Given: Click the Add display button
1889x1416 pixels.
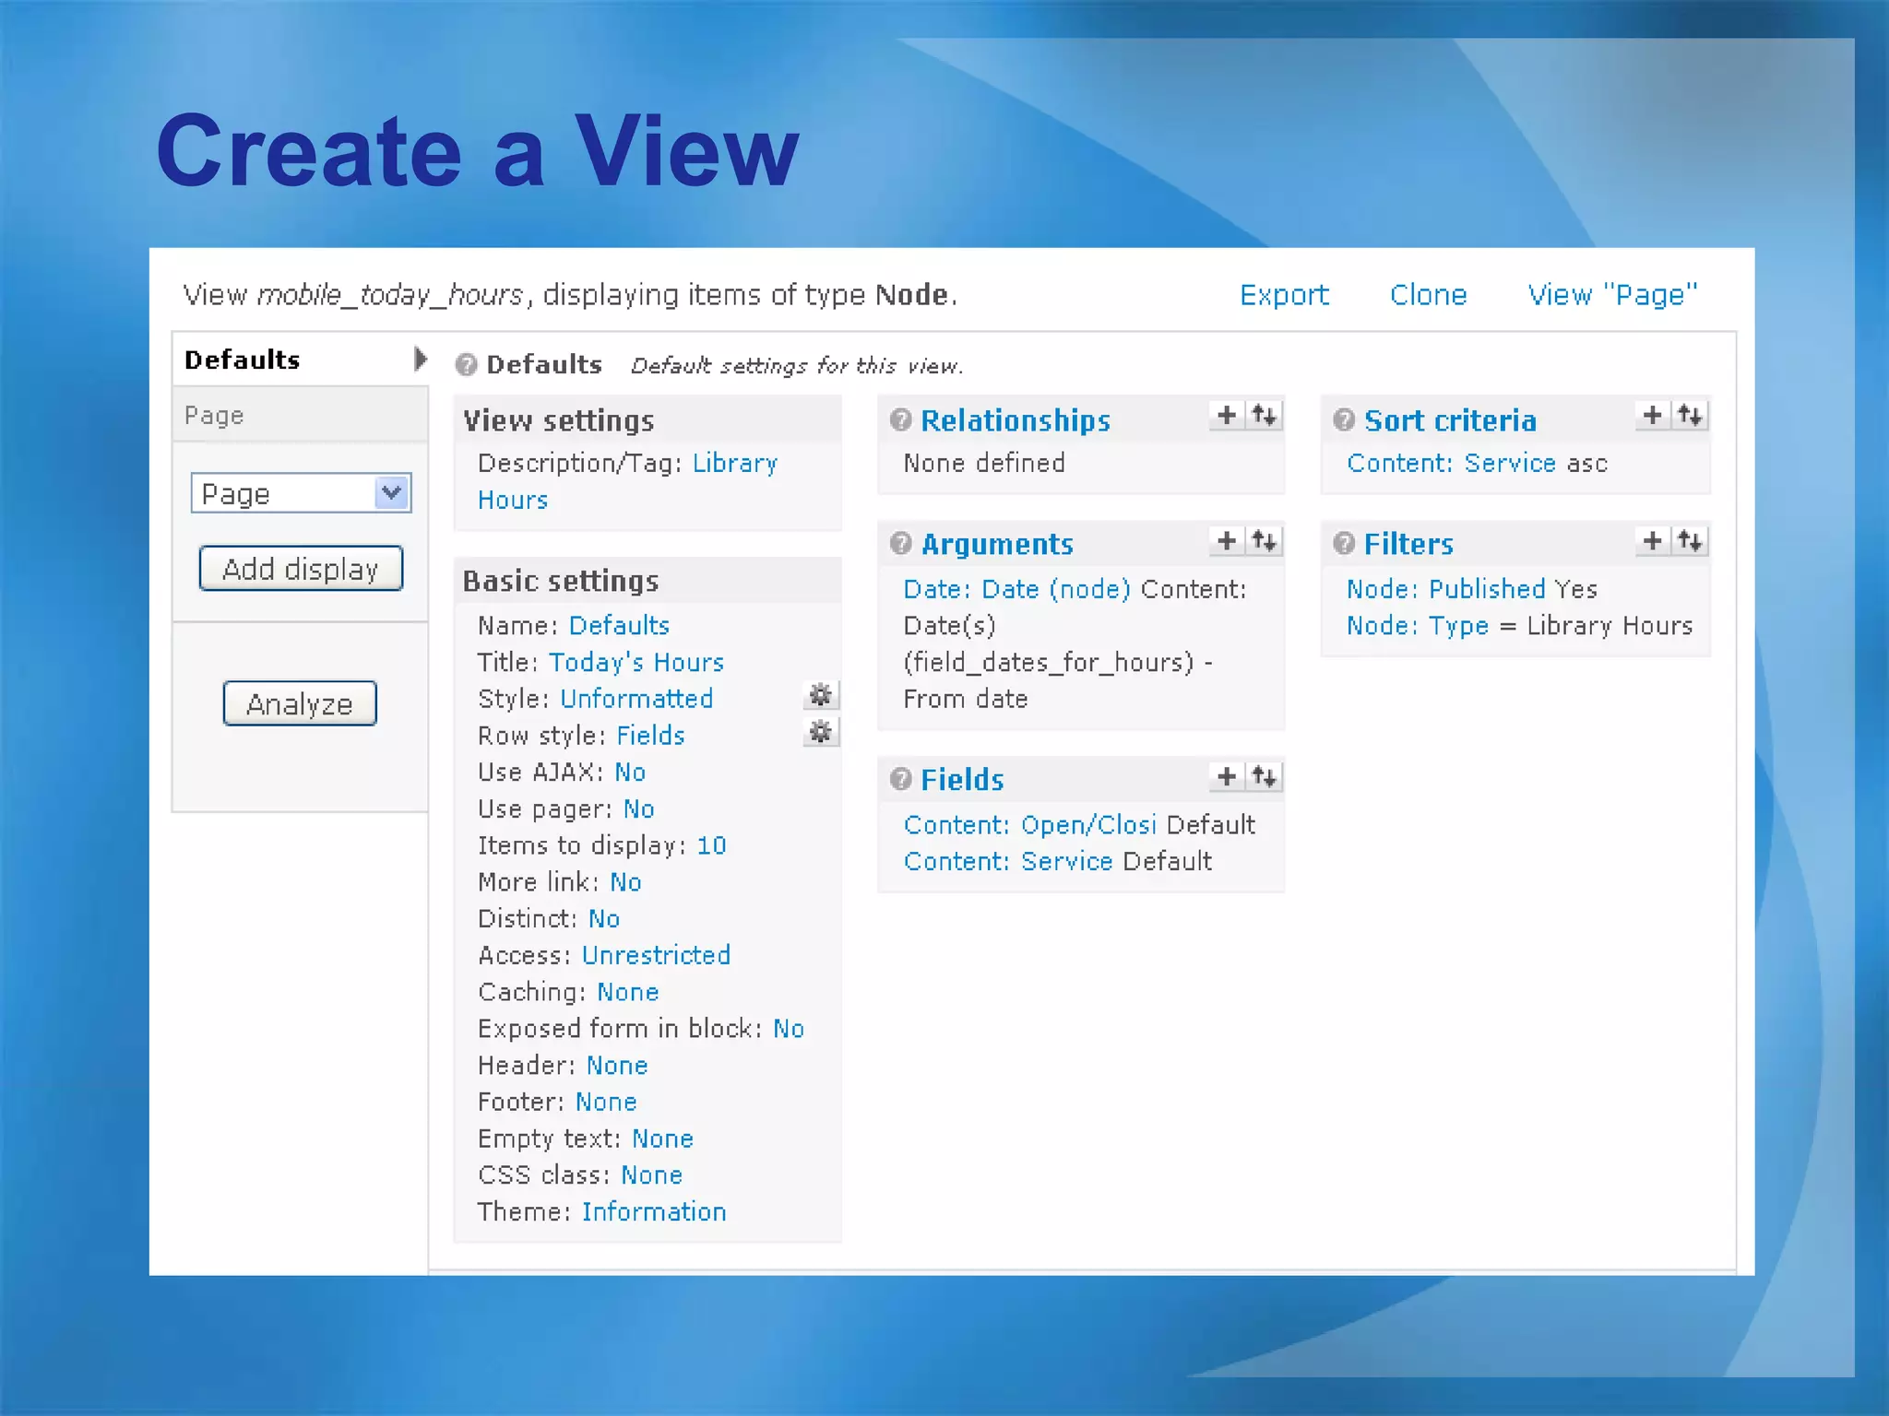Looking at the screenshot, I should click(x=301, y=569).
